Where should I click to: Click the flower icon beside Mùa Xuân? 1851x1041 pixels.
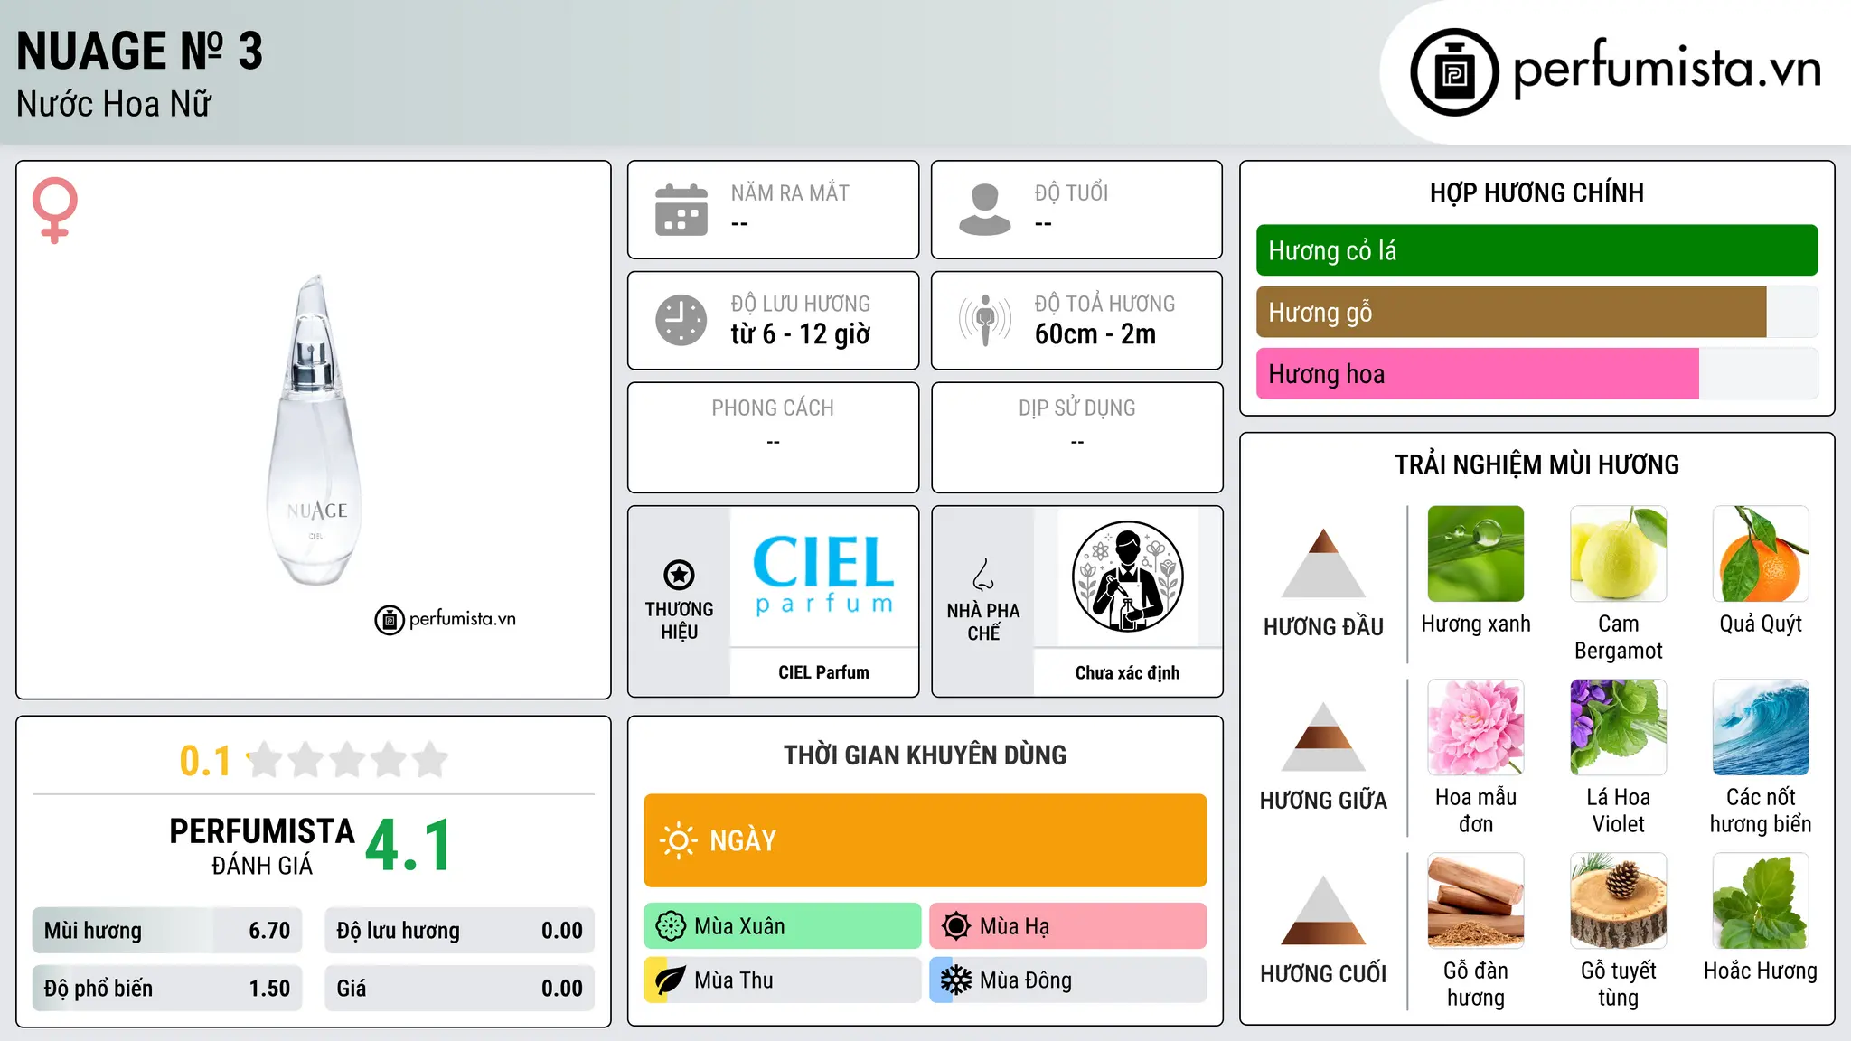pyautogui.click(x=671, y=926)
